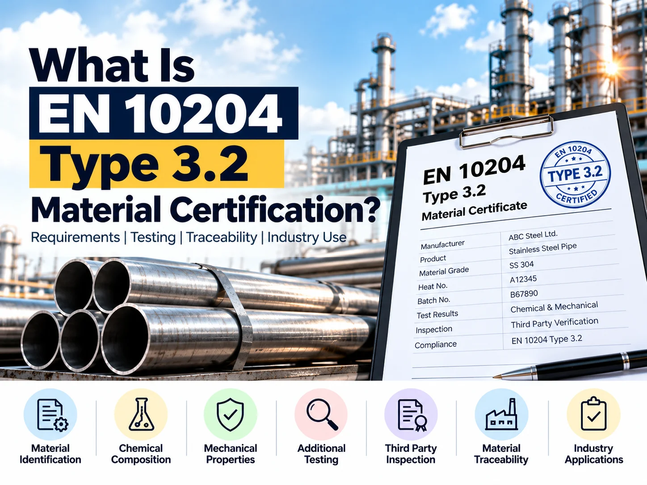Open the Additional Testing magnifier icon

[x=321, y=414]
